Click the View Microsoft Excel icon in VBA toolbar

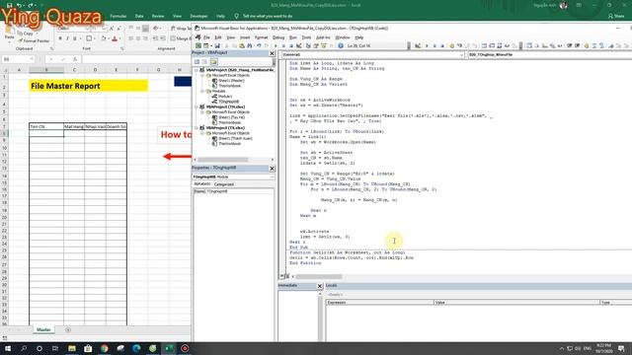point(198,46)
